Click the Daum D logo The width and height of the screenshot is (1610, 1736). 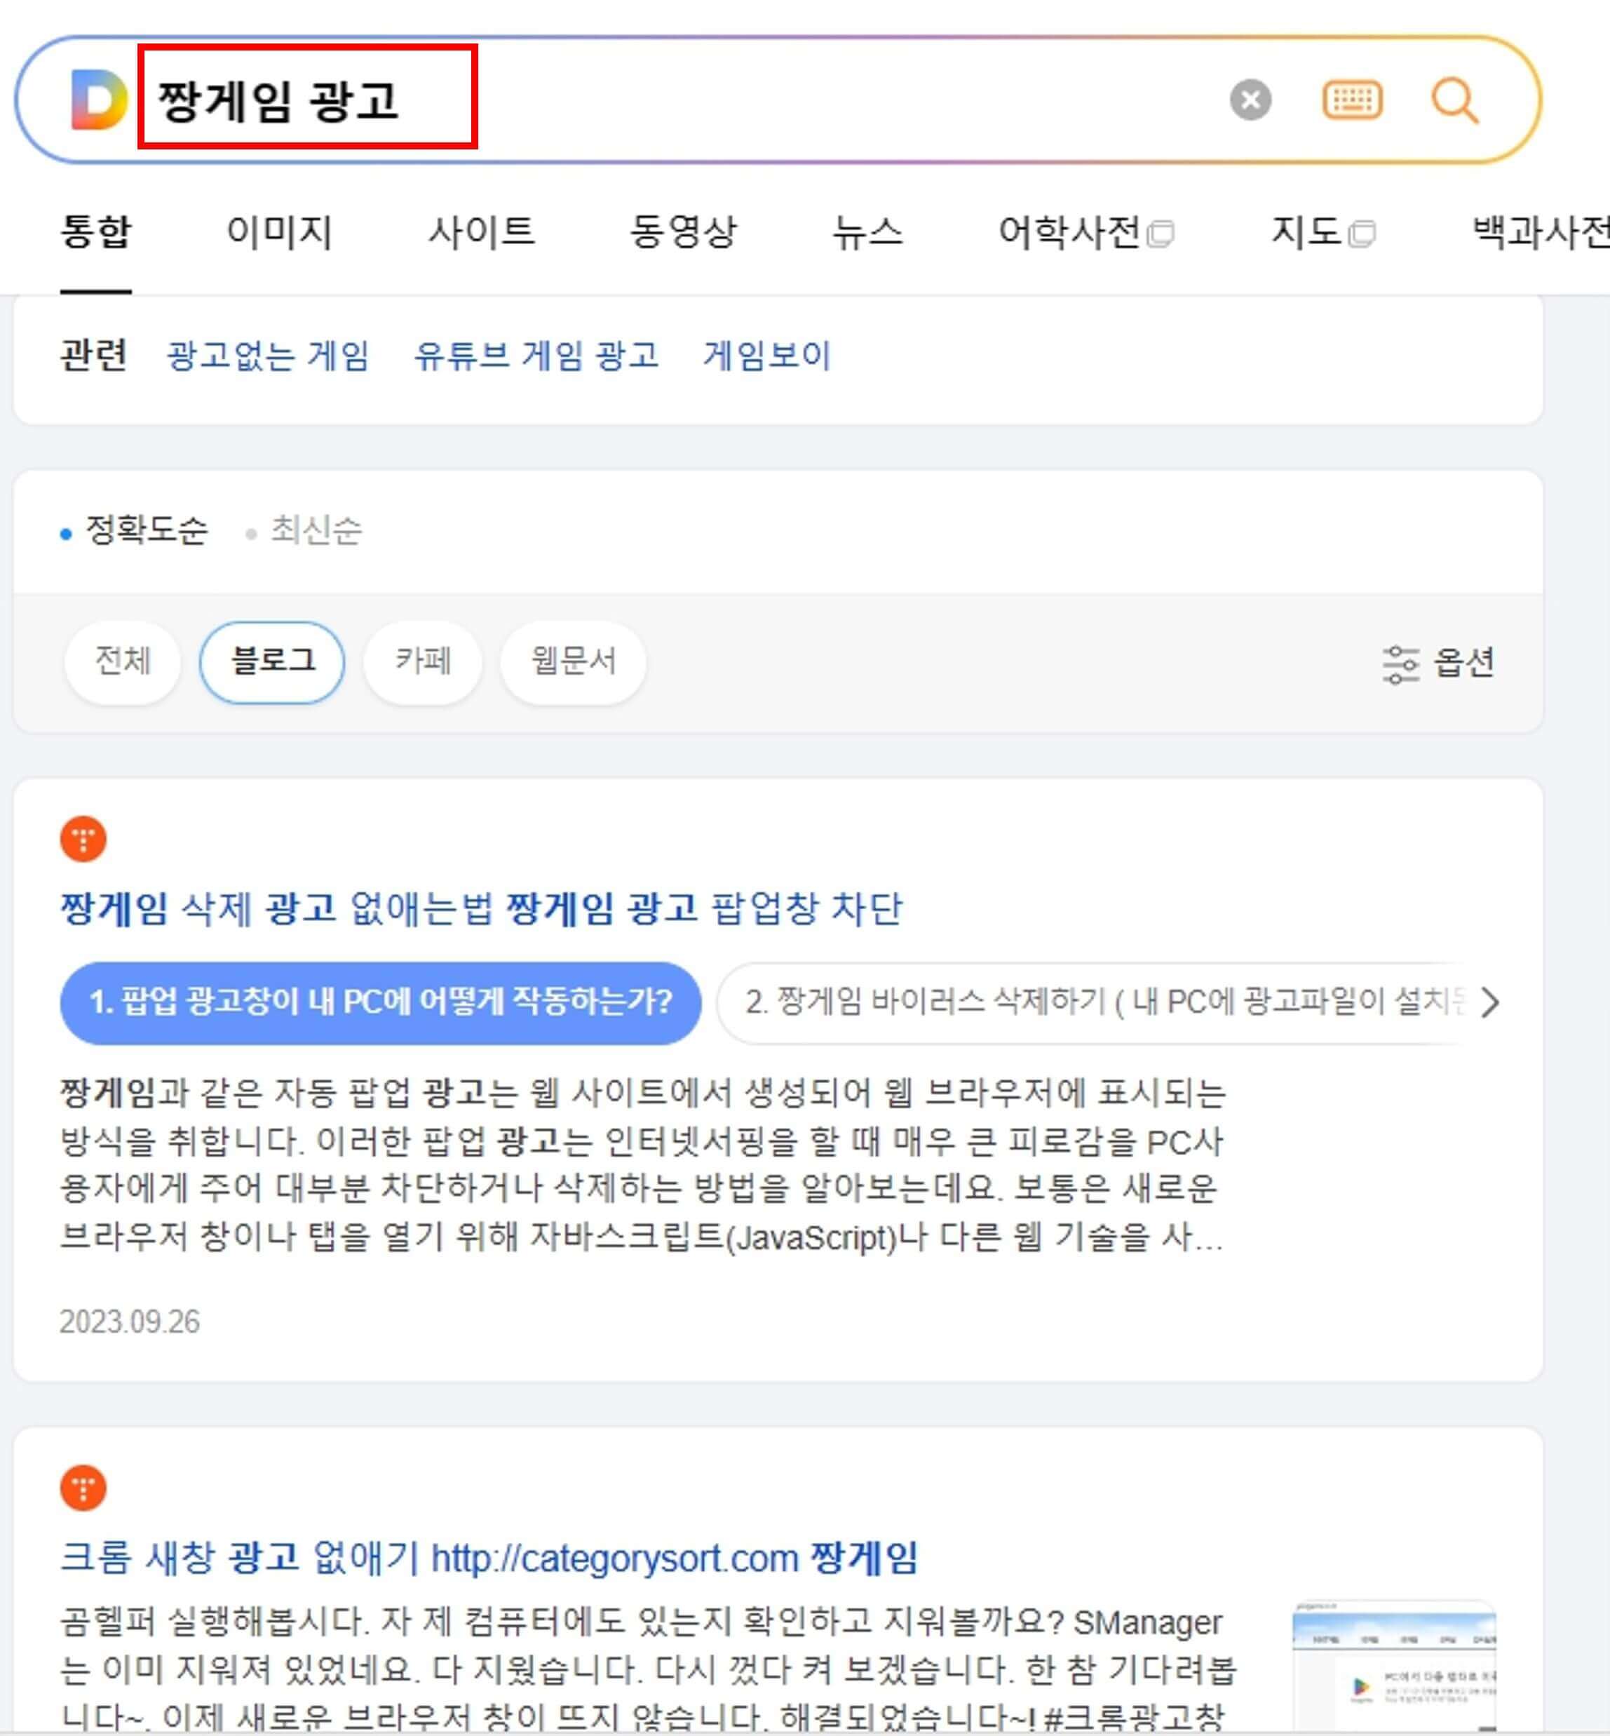pos(98,100)
